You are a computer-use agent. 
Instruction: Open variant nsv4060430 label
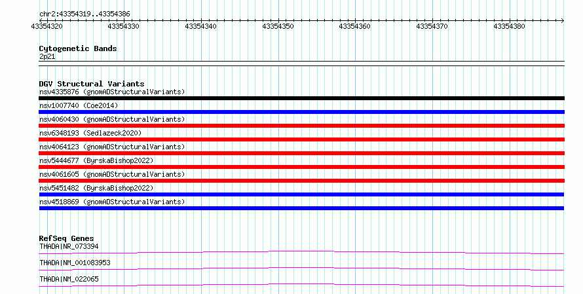coord(112,119)
